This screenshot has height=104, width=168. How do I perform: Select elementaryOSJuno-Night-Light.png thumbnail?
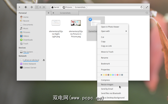56,23
